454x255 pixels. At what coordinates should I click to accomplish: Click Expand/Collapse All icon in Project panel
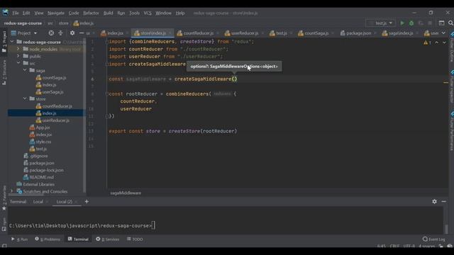tap(60, 33)
